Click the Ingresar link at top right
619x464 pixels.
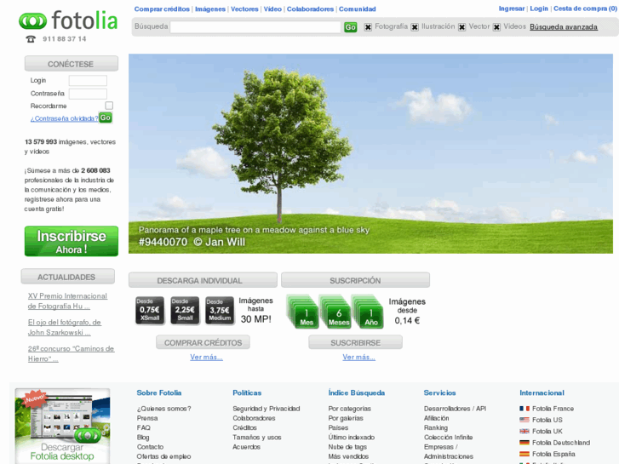point(512,9)
